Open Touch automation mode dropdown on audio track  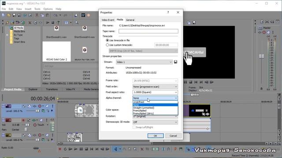tap(48, 125)
